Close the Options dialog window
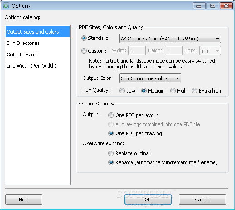 click(226, 6)
